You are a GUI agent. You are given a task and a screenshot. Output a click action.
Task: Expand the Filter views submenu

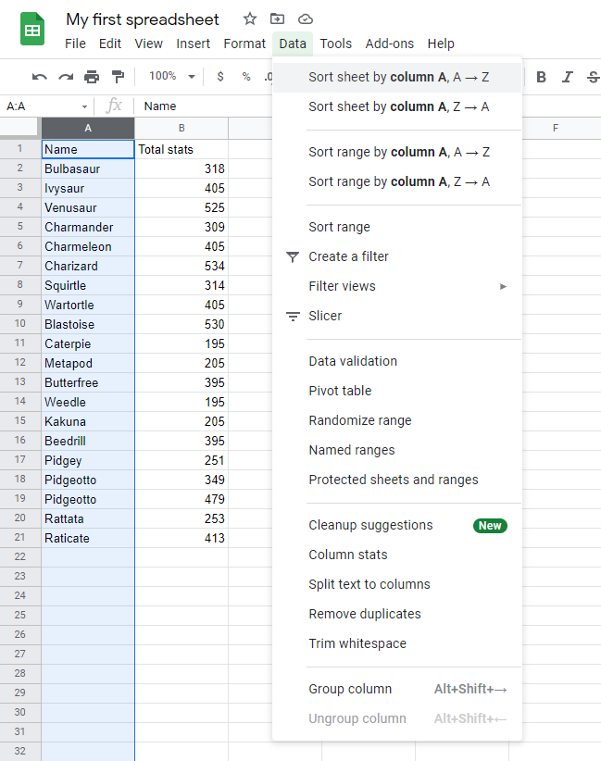pos(503,286)
